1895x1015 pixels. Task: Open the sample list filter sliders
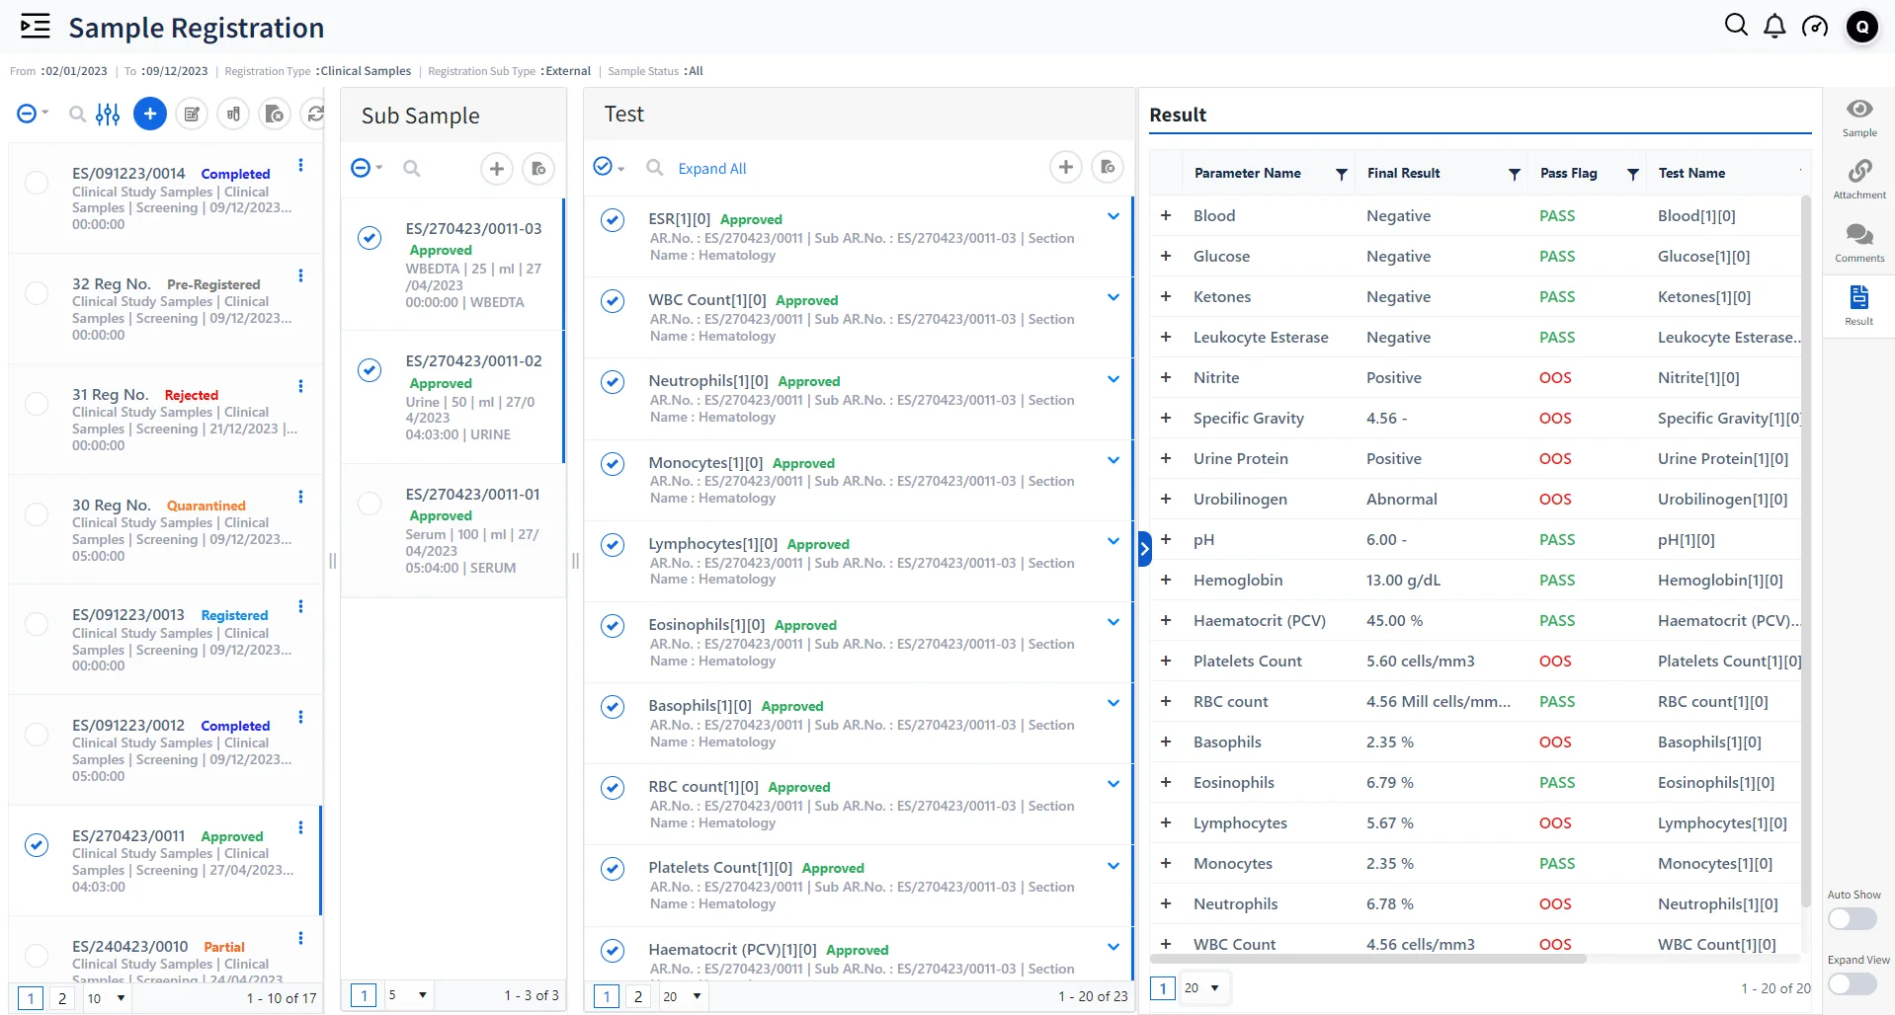coord(108,115)
